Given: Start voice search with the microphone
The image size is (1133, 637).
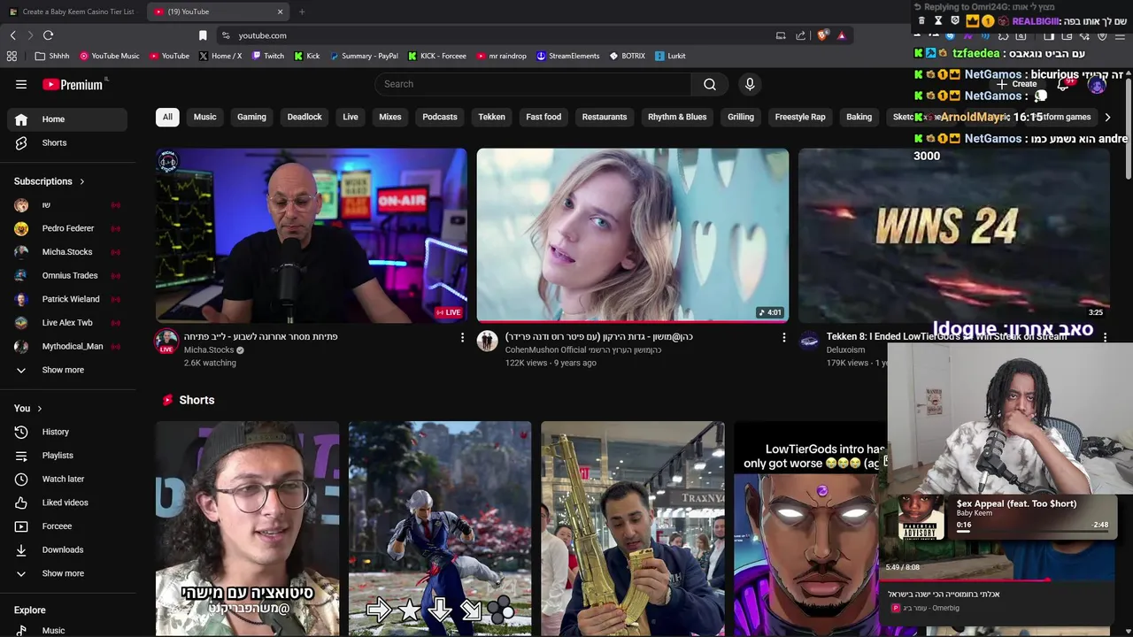Looking at the screenshot, I should click(750, 84).
